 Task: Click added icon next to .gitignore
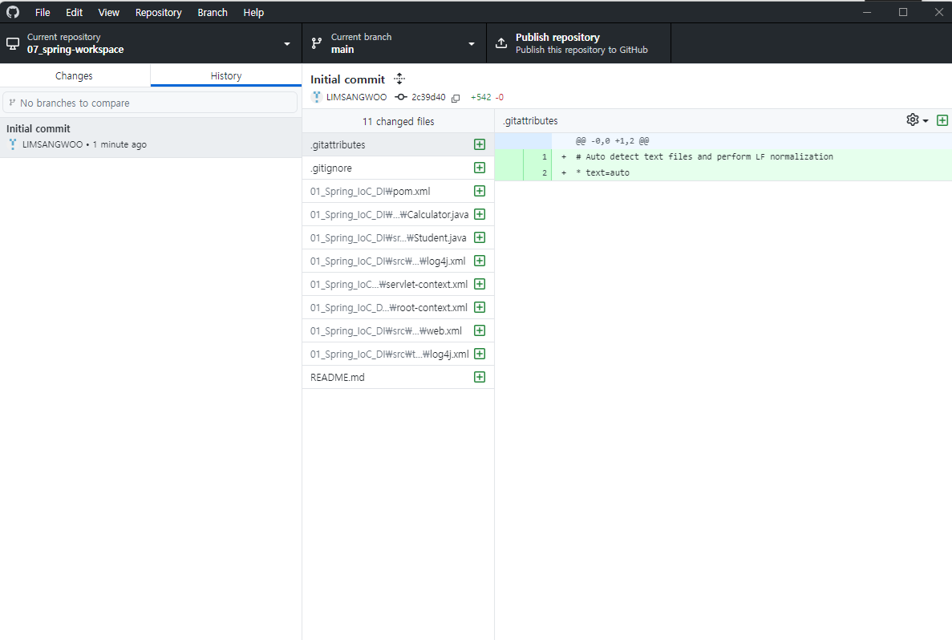(x=480, y=168)
